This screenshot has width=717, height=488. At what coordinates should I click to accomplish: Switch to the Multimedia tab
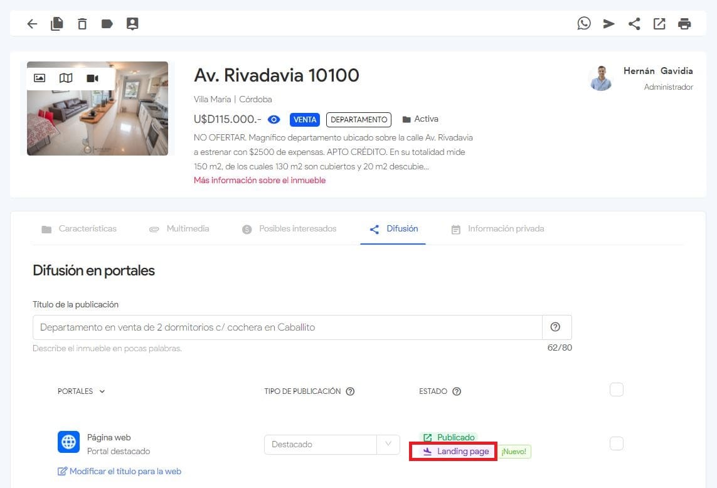tap(179, 229)
